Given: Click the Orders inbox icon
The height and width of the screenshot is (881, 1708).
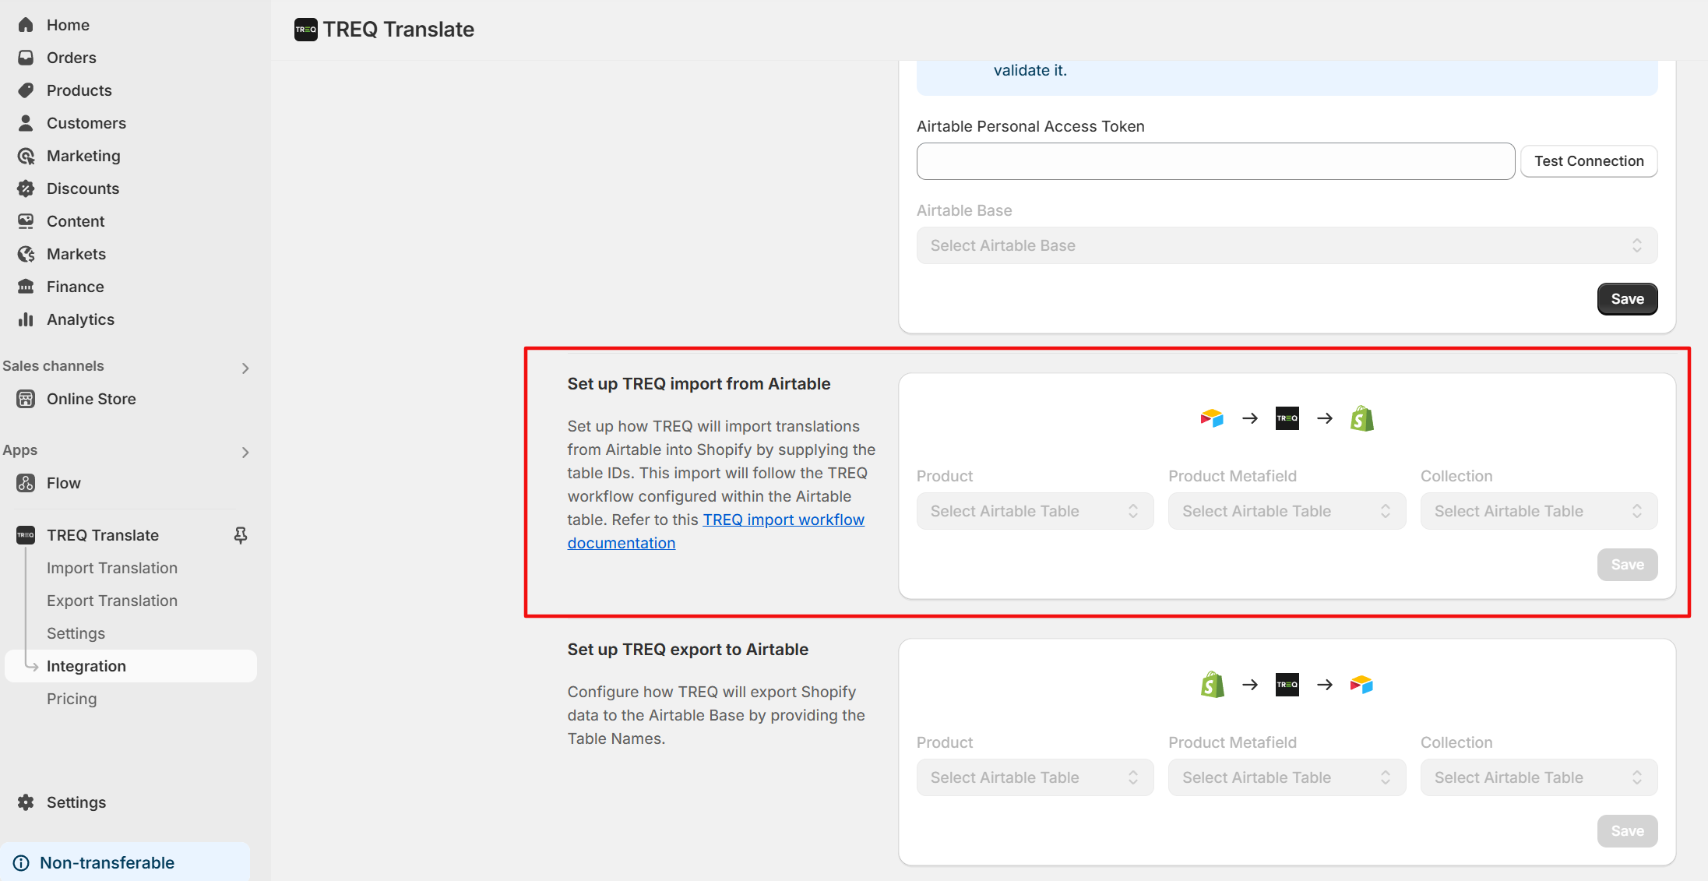Looking at the screenshot, I should point(26,58).
